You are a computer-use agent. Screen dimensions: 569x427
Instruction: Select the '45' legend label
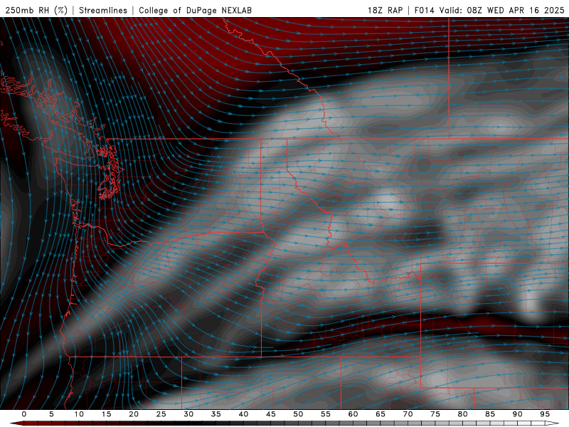click(x=271, y=414)
